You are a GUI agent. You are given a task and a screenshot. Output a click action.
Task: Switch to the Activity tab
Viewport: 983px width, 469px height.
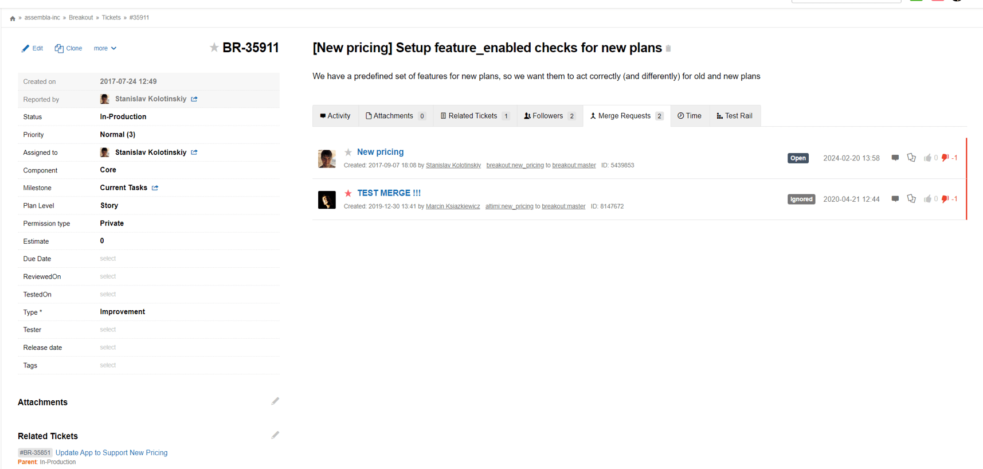(335, 116)
